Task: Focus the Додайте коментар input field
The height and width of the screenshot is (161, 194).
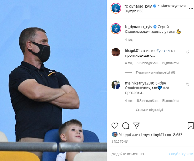Action: 140,154
